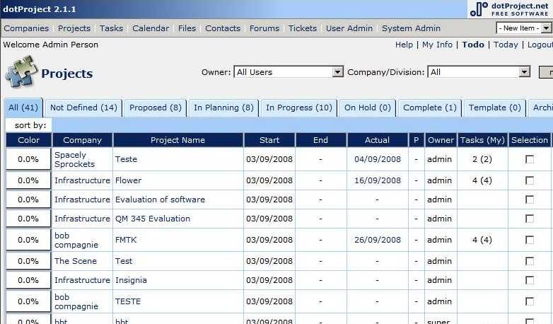
Task: Click the Selection column header
Action: coord(530,140)
